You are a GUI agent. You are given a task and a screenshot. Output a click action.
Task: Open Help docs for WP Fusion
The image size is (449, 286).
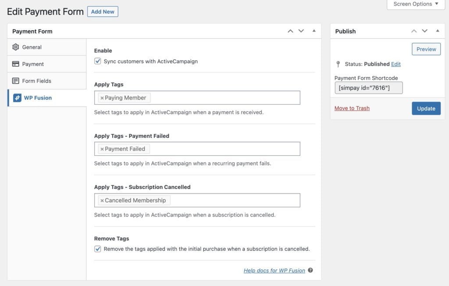point(274,270)
